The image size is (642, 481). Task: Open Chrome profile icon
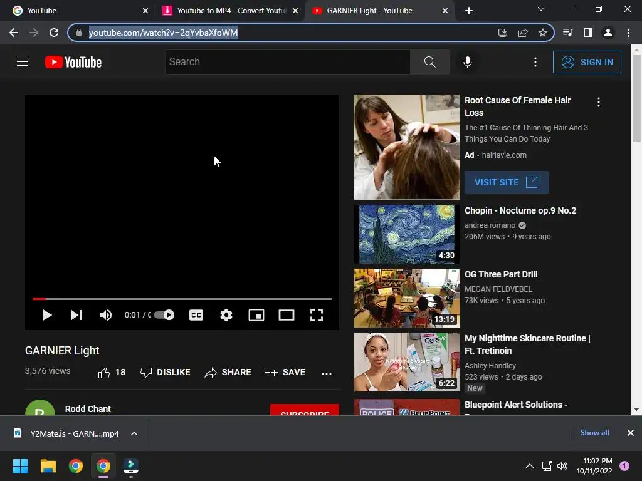(608, 33)
